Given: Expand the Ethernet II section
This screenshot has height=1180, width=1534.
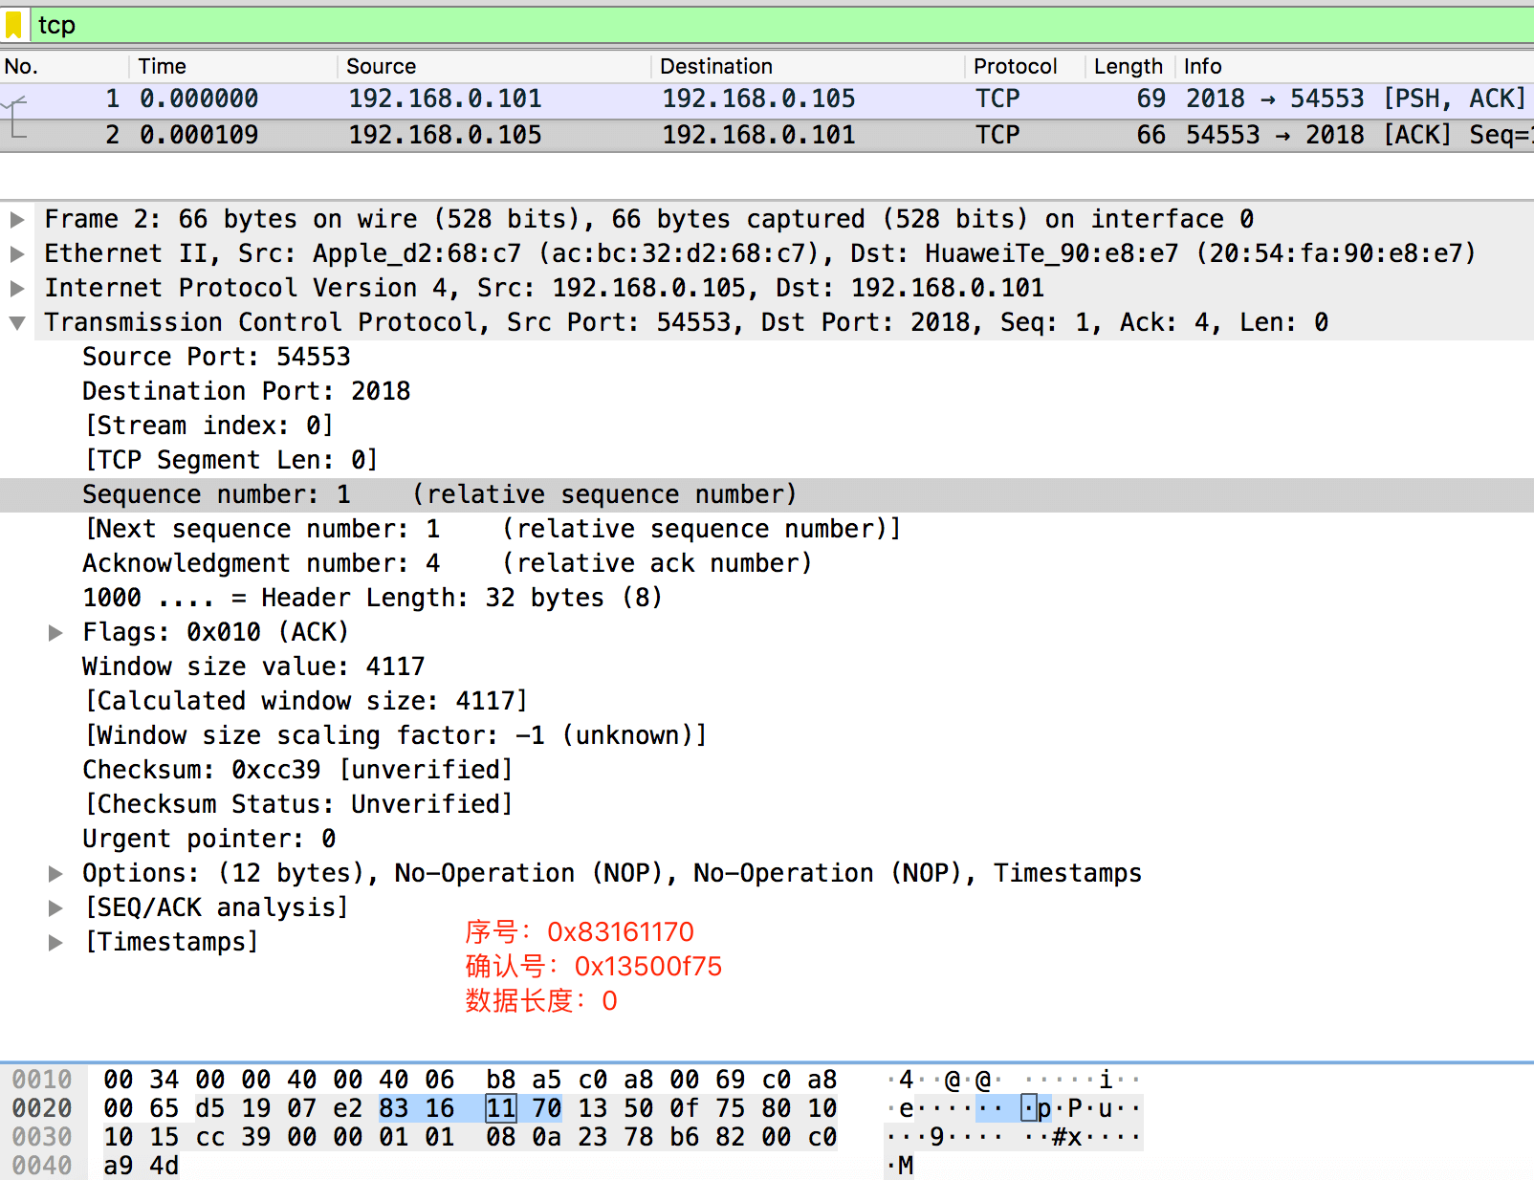Looking at the screenshot, I should pos(17,254).
